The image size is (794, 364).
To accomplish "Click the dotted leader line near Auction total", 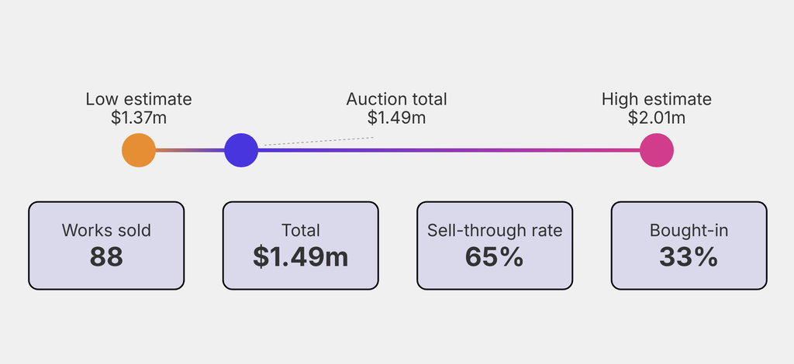I will point(319,142).
